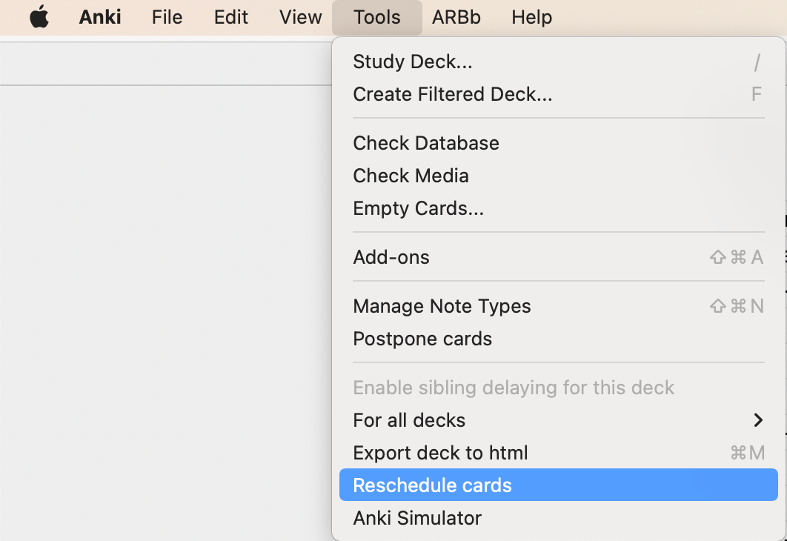
Task: Select Check Media
Action: [x=411, y=176]
